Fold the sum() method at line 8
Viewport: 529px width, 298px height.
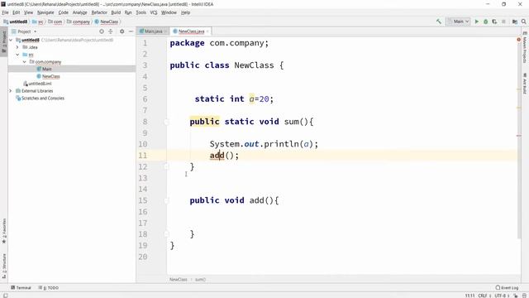(166, 122)
